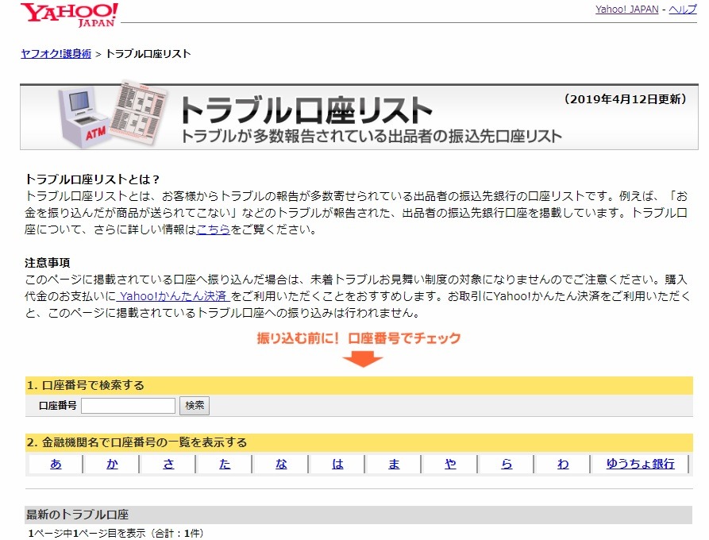Show banks starting with さ
The height and width of the screenshot is (540, 709).
click(x=168, y=464)
